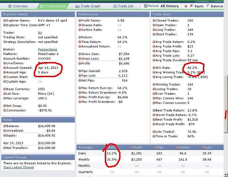Open the Pepperstone broker link
This screenshot has height=177, width=228.
click(47, 50)
